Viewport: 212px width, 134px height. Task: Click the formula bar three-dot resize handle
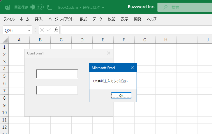point(35,30)
